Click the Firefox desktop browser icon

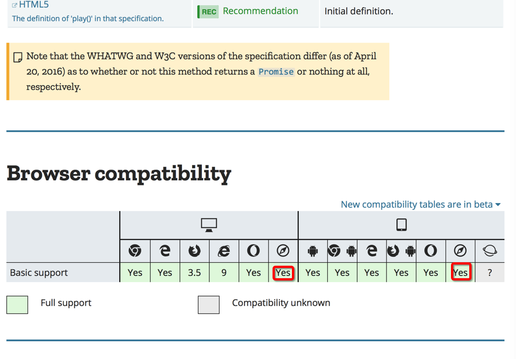(x=194, y=251)
